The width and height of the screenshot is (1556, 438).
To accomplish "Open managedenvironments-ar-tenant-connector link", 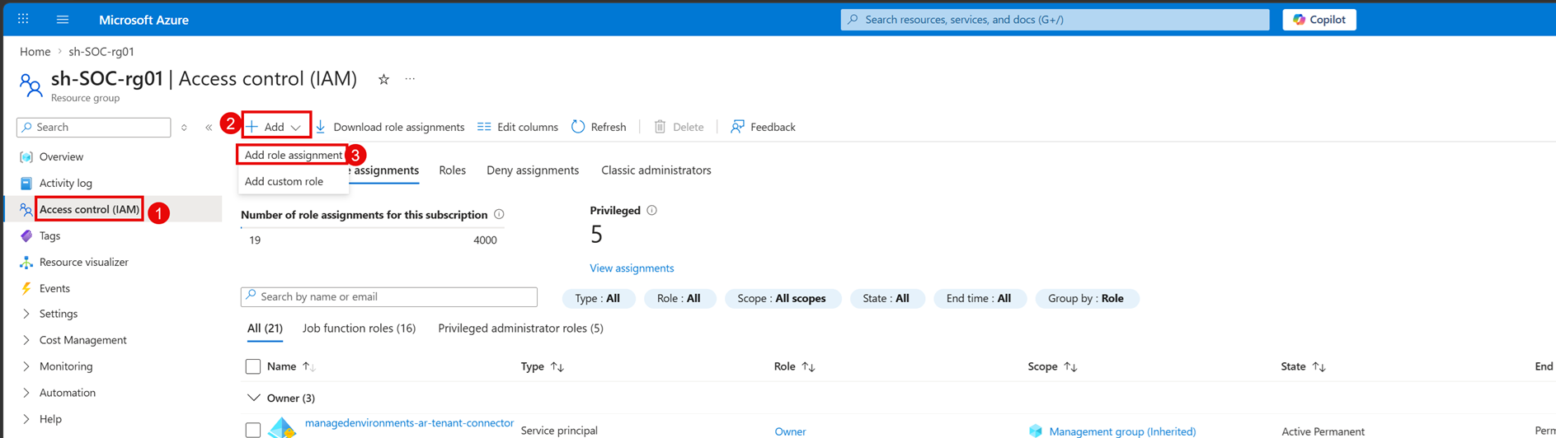I will pyautogui.click(x=409, y=423).
